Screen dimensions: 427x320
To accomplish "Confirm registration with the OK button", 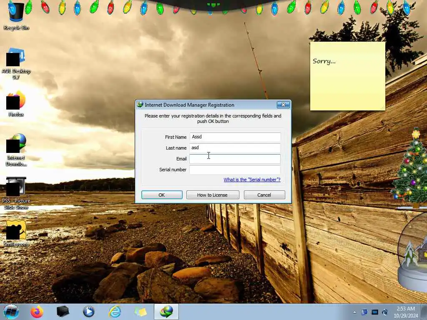I will coord(162,195).
